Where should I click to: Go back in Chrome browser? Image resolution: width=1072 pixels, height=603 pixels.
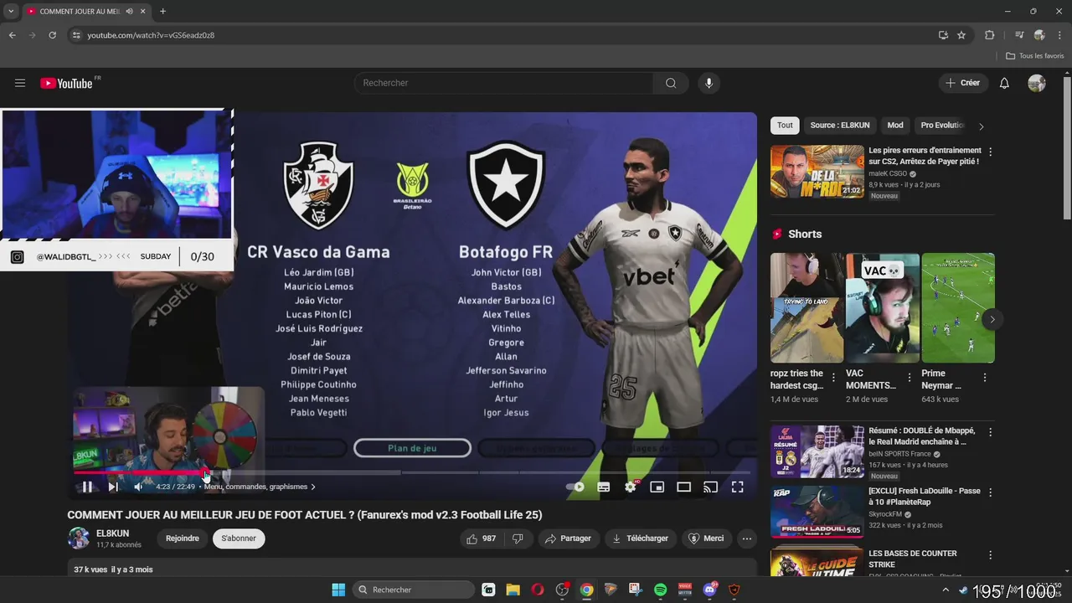(12, 35)
